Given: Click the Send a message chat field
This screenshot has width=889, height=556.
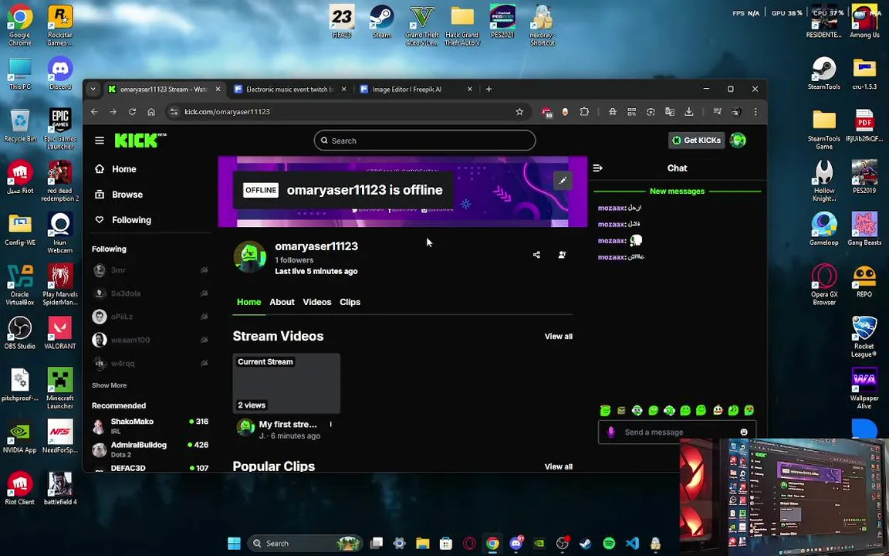Looking at the screenshot, I should [677, 432].
